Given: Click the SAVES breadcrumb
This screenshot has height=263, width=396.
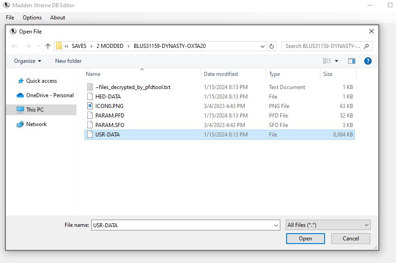Looking at the screenshot, I should coord(79,46).
